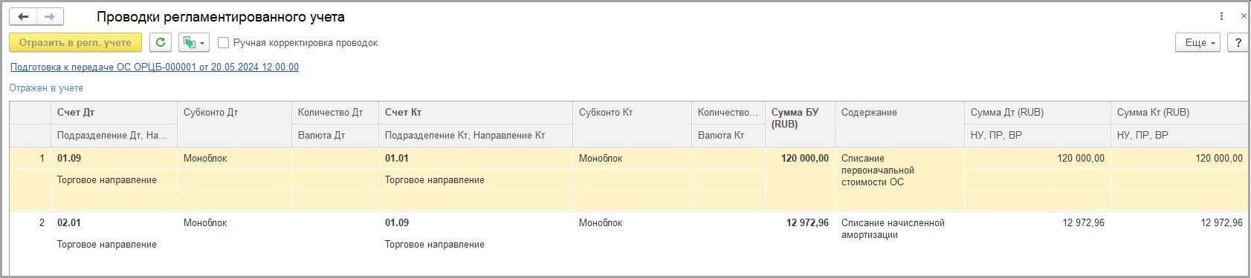
Task: Click Списание начисленной амортизации cell
Action: click(x=893, y=229)
